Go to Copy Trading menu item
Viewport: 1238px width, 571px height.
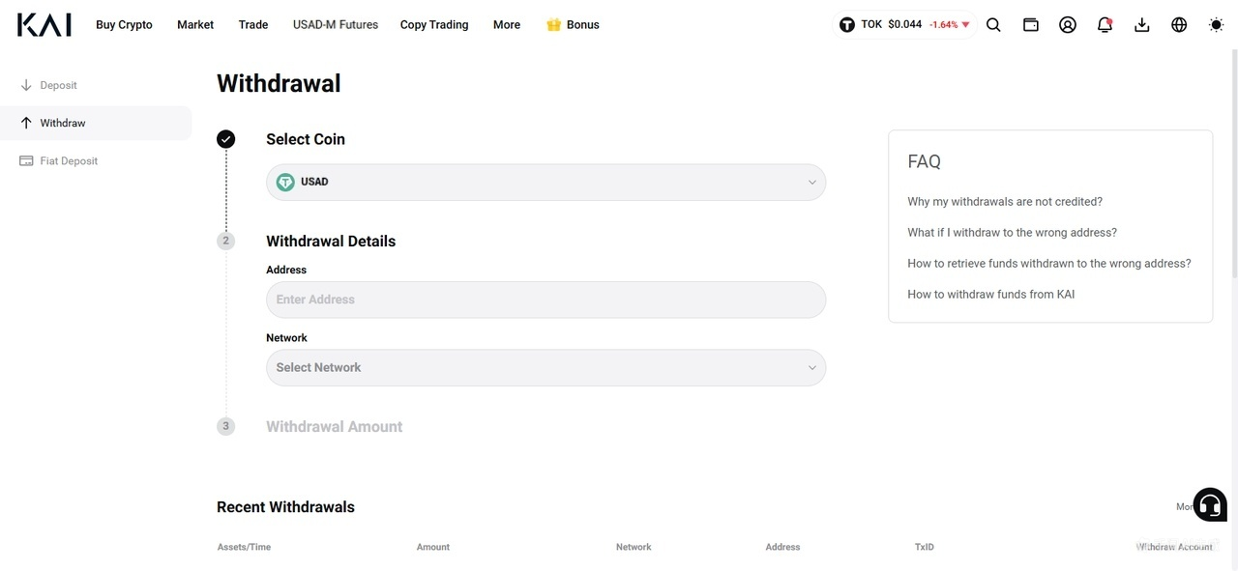[434, 25]
